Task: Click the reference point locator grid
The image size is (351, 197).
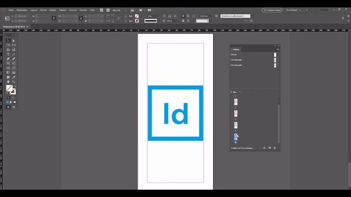Action: (x=7, y=18)
